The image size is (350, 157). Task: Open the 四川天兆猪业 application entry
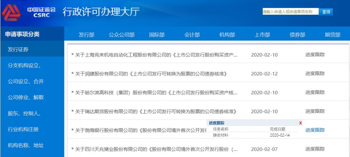156,149
